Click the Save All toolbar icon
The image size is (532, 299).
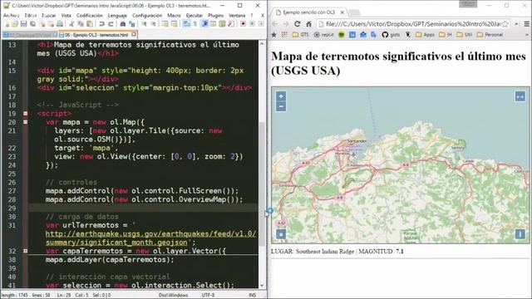pos(32,24)
